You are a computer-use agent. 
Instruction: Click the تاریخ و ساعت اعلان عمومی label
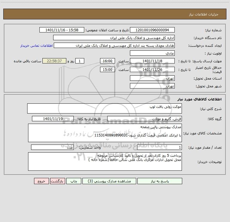click(107, 30)
